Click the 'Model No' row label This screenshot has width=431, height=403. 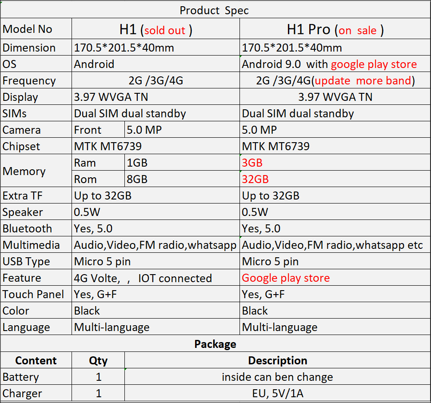coord(36,28)
